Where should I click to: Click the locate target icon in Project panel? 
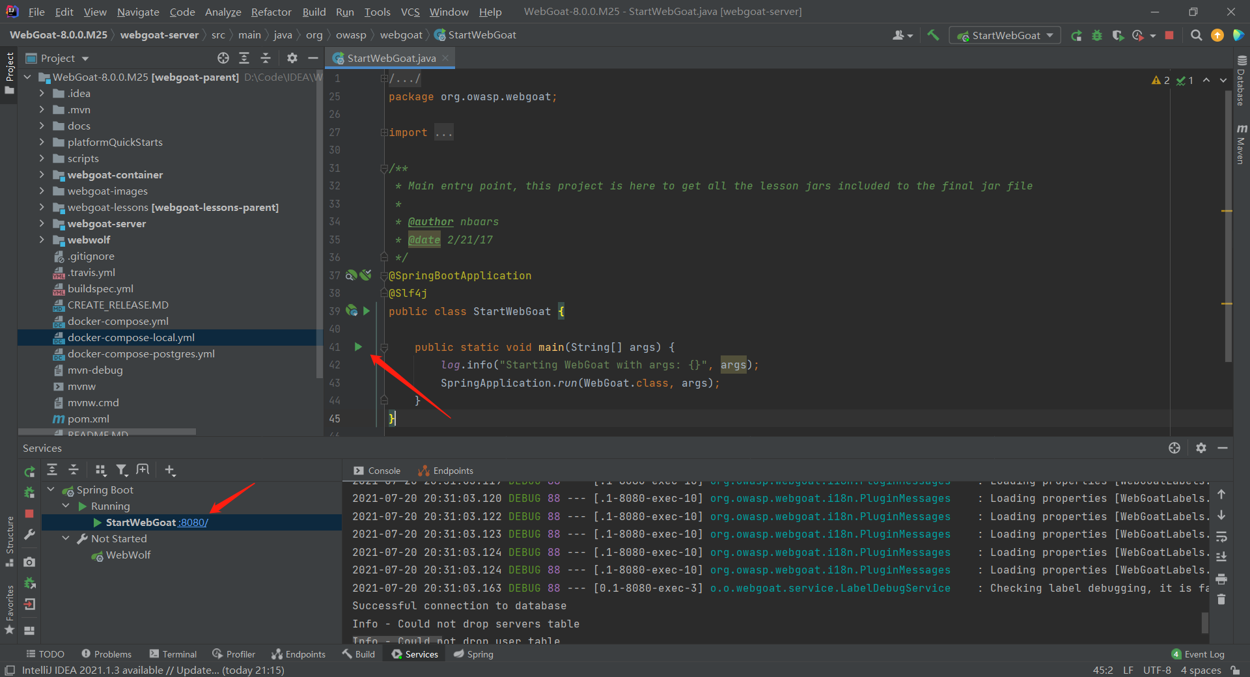pyautogui.click(x=223, y=58)
